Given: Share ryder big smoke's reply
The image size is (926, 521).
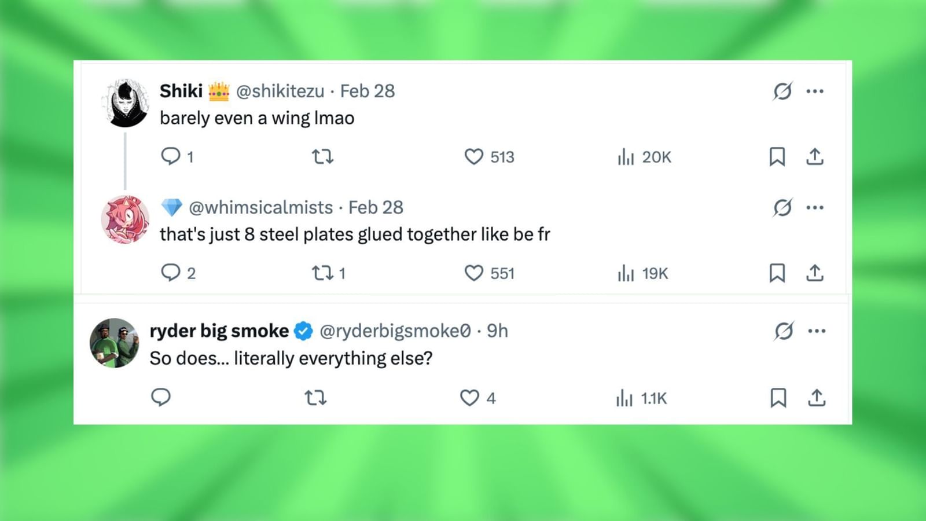Looking at the screenshot, I should (x=817, y=398).
